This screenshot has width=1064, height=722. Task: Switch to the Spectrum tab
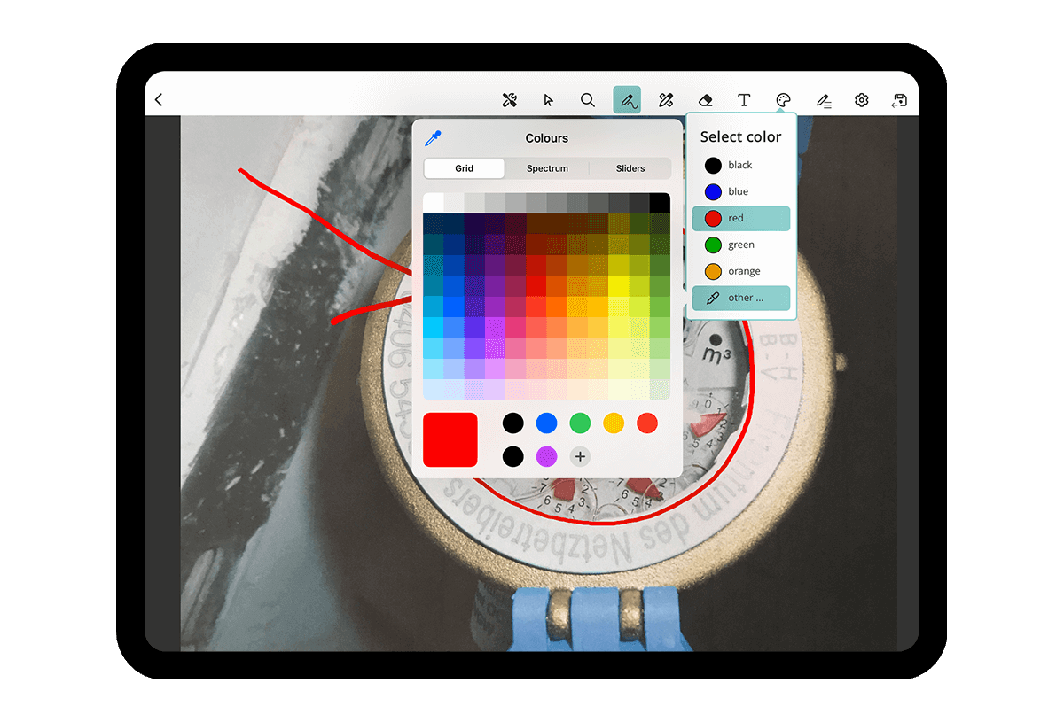pyautogui.click(x=546, y=167)
